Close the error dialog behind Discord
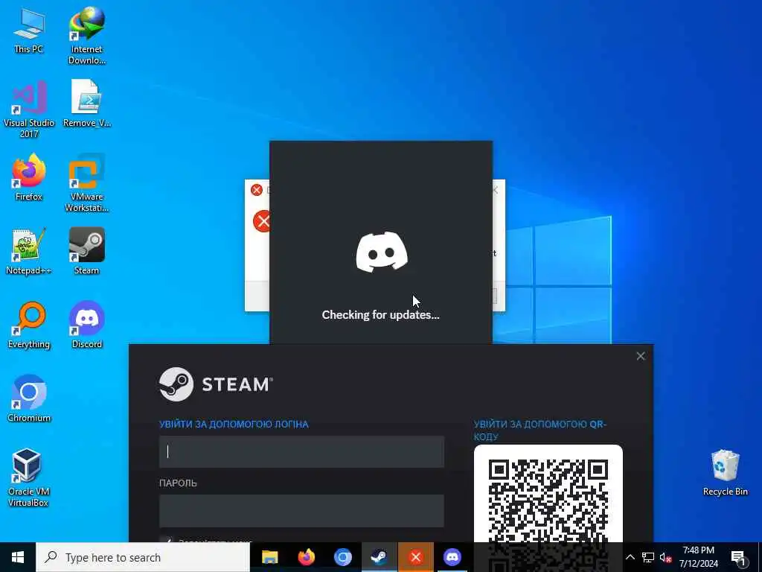Viewport: 762px width, 572px height. point(496,190)
